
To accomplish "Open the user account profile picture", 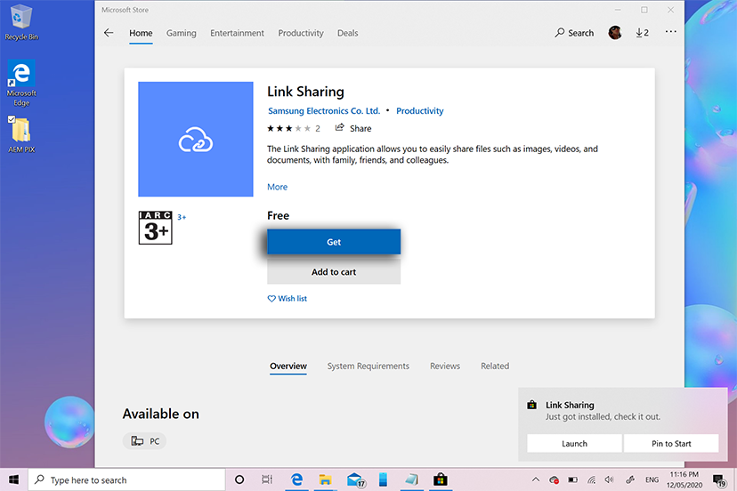I will coord(615,32).
